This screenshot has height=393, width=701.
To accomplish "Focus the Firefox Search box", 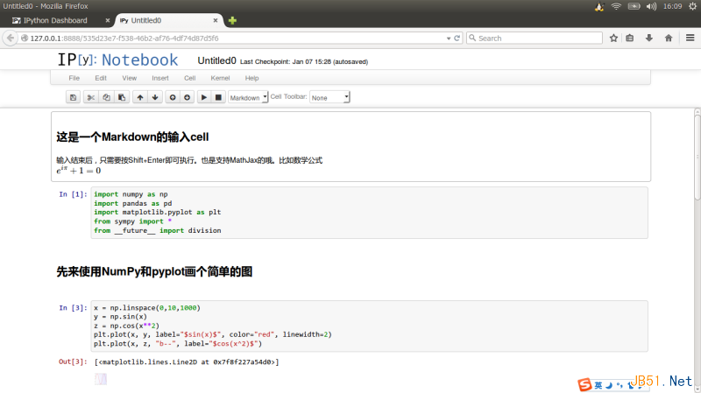I will coord(535,39).
